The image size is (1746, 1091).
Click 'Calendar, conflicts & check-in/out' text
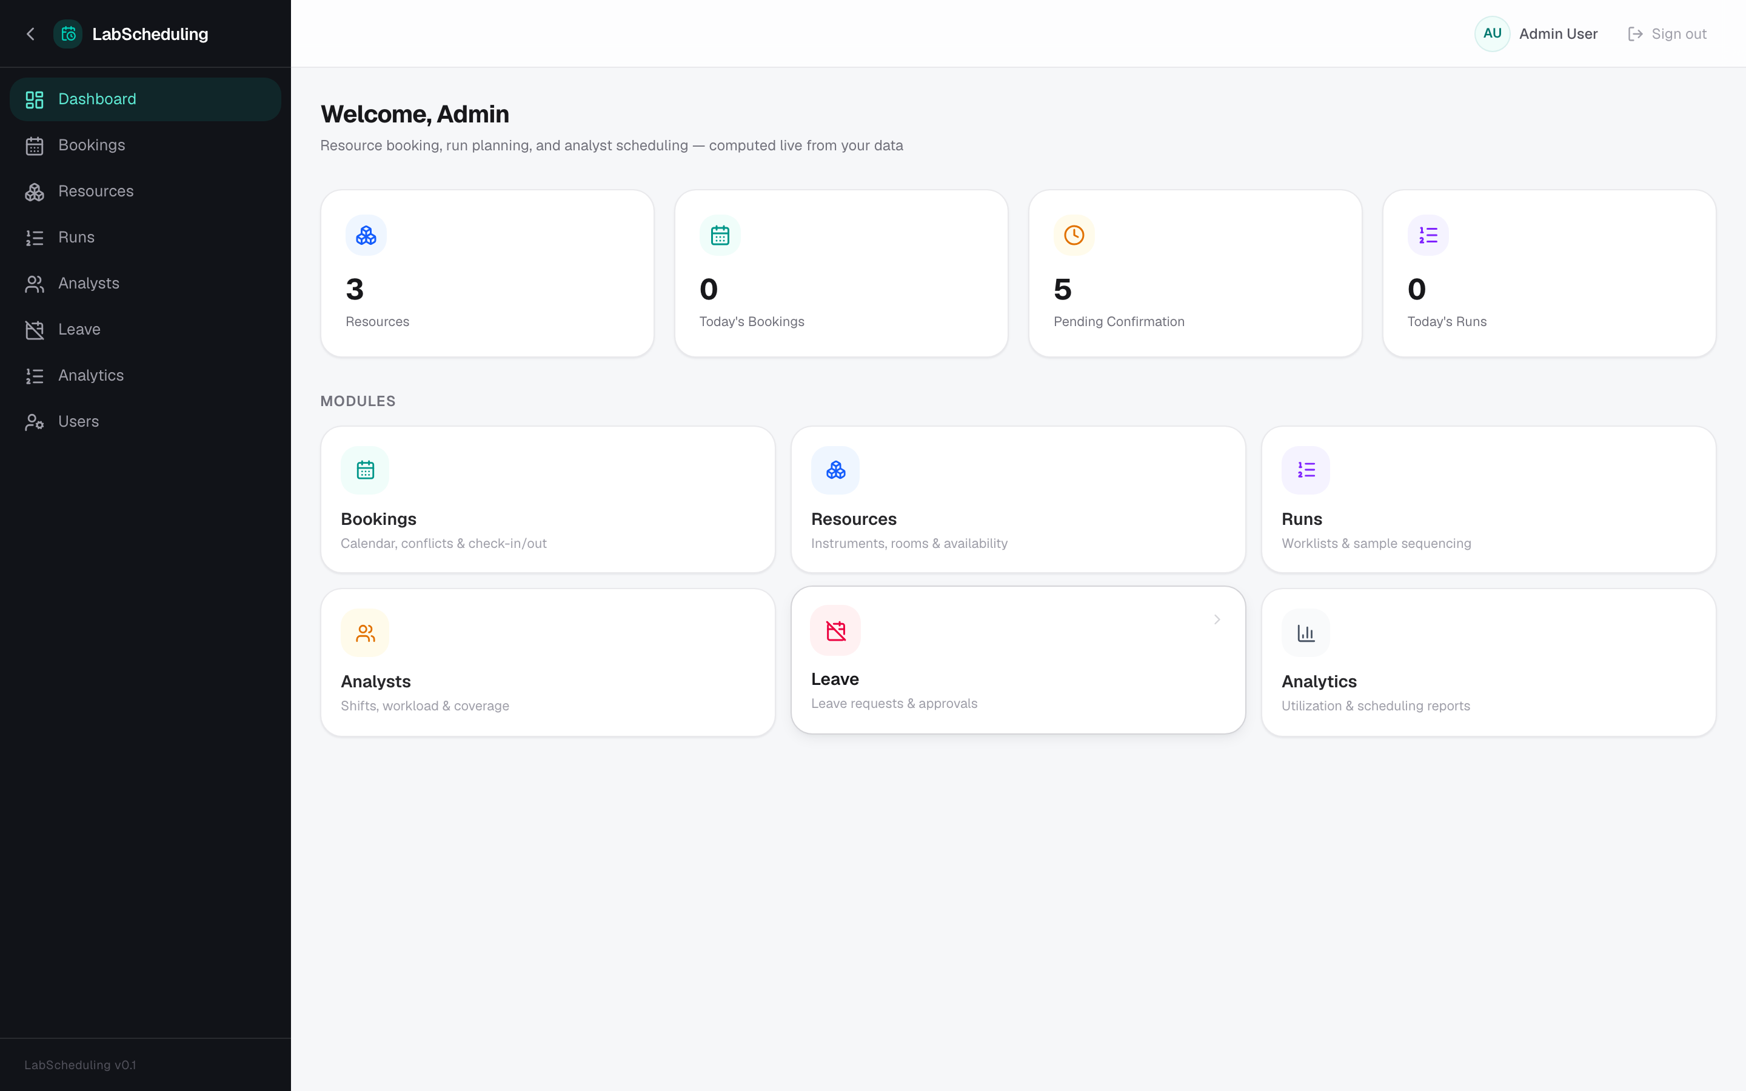point(443,544)
